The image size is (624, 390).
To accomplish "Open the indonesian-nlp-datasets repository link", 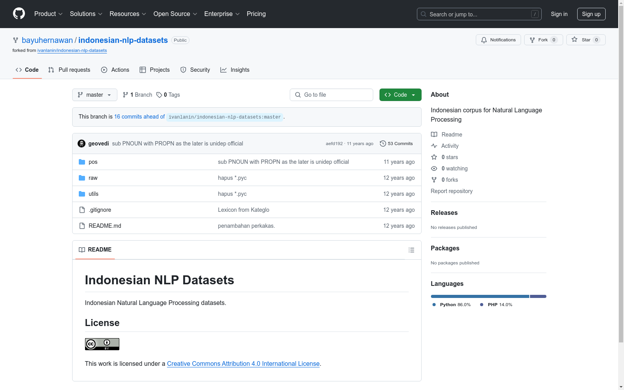I will 123,40.
